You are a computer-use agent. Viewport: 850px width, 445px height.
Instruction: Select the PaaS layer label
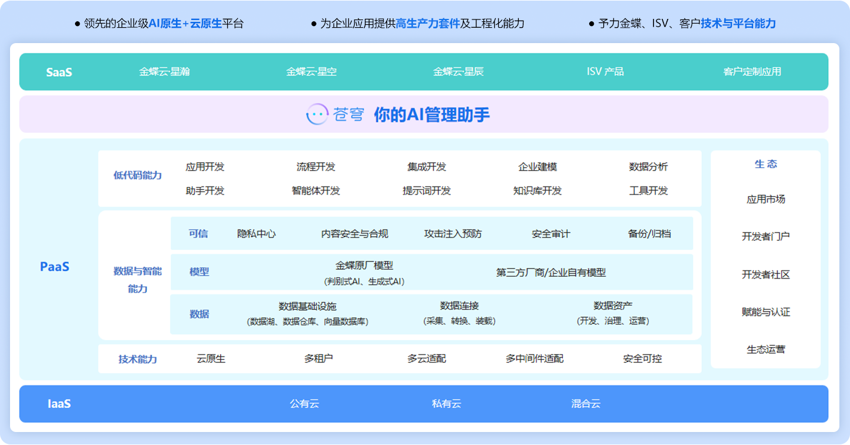click(x=55, y=266)
